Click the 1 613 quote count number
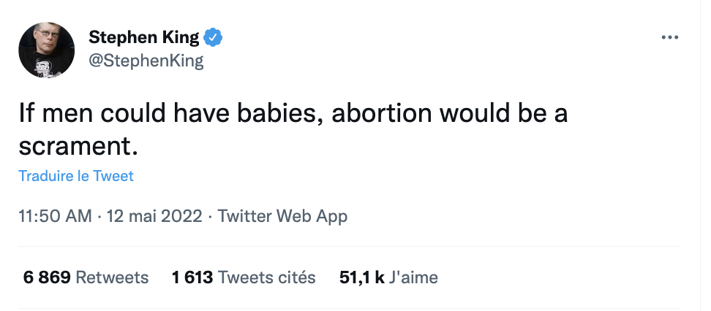 [x=192, y=277]
